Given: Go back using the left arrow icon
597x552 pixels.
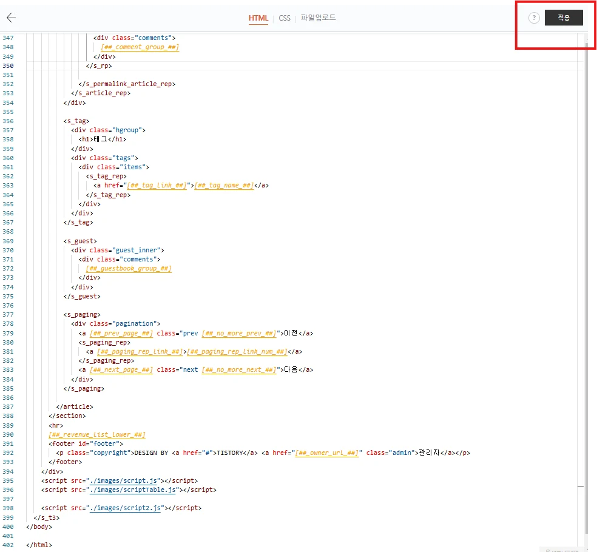Looking at the screenshot, I should (x=11, y=17).
